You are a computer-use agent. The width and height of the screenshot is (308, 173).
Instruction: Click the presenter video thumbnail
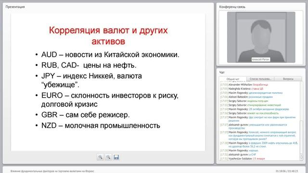coord(261,37)
